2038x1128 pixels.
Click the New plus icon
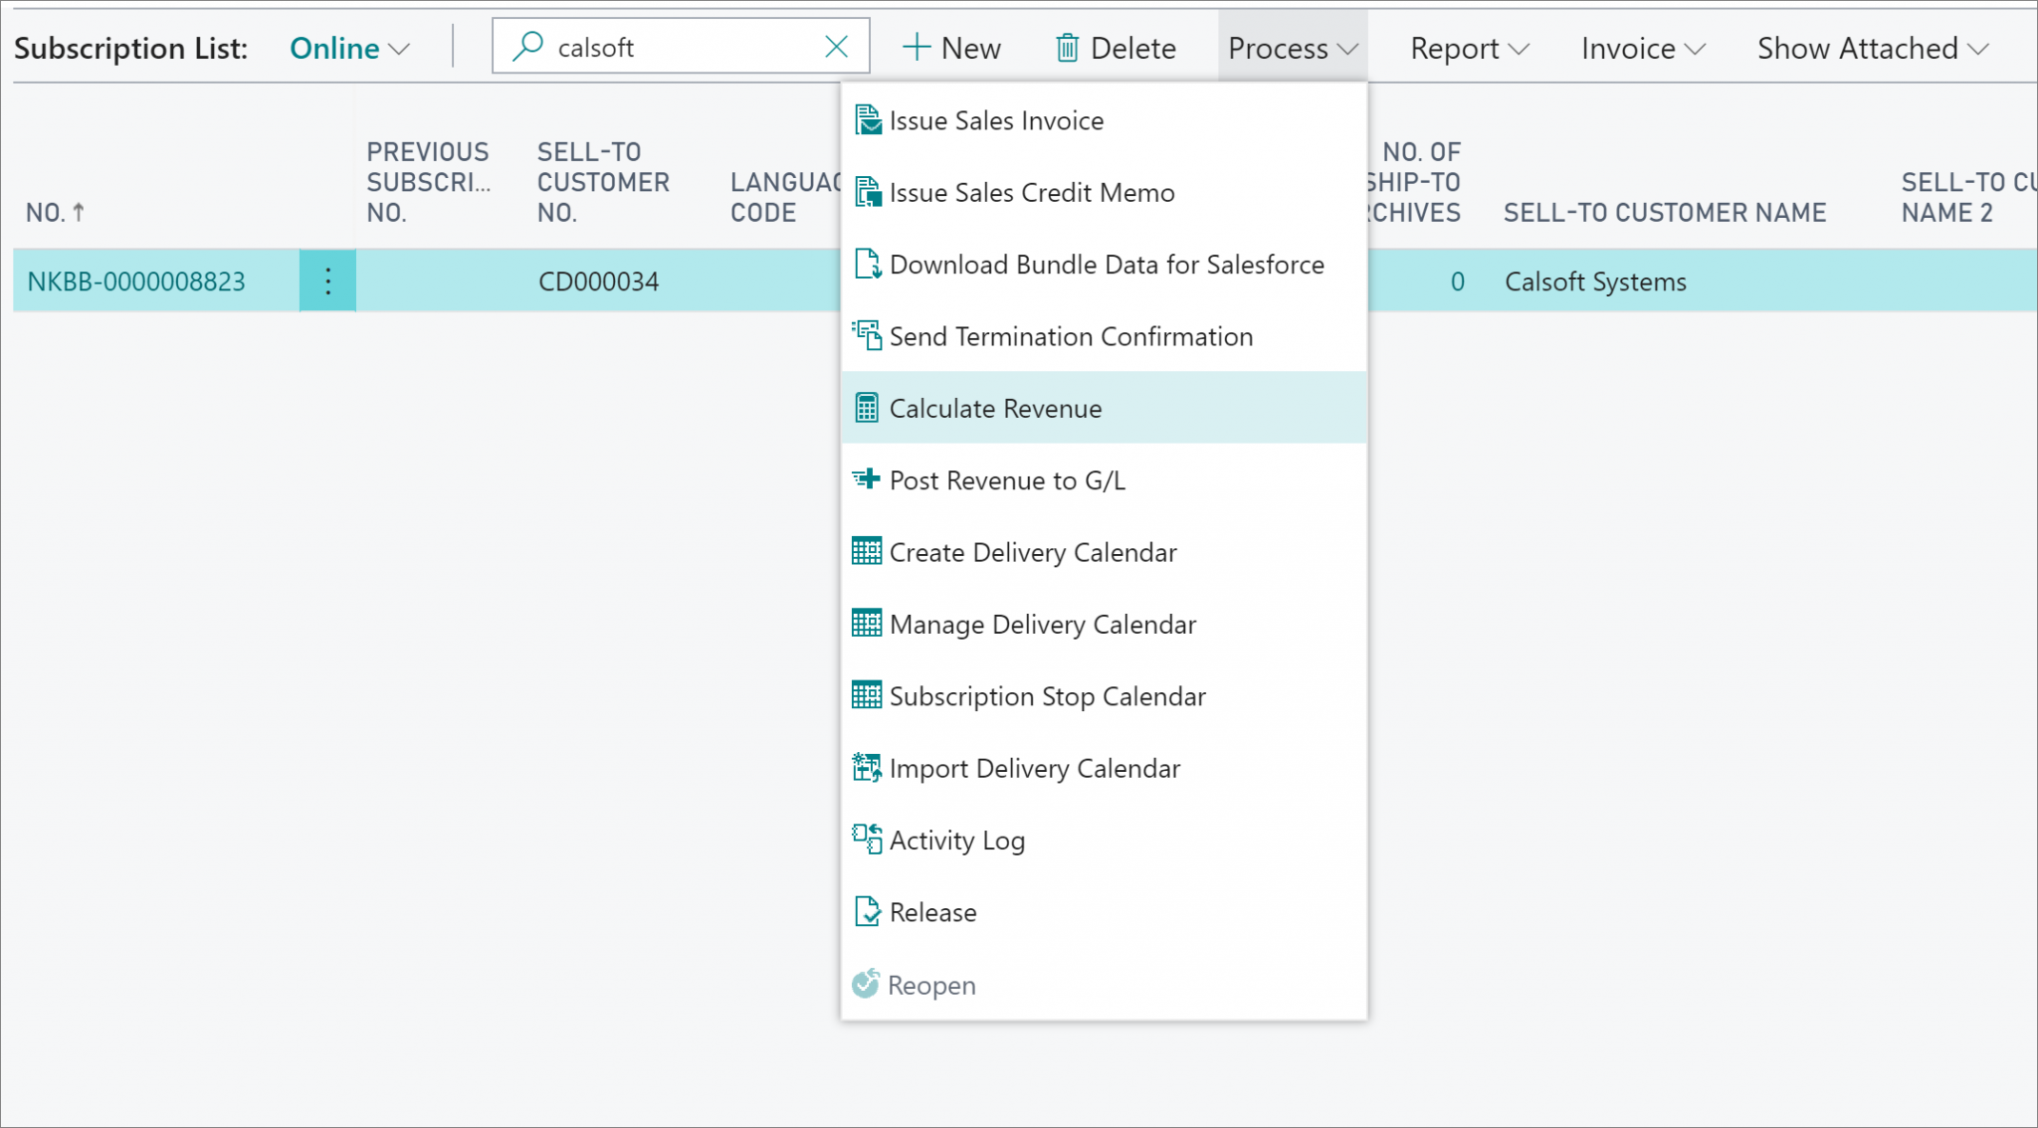point(917,47)
